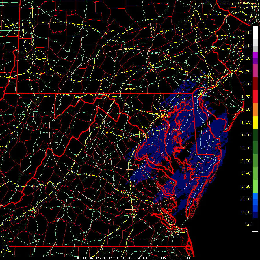Click the orange 1.50 inch legend swatch
The image size is (260, 260).
255,109
